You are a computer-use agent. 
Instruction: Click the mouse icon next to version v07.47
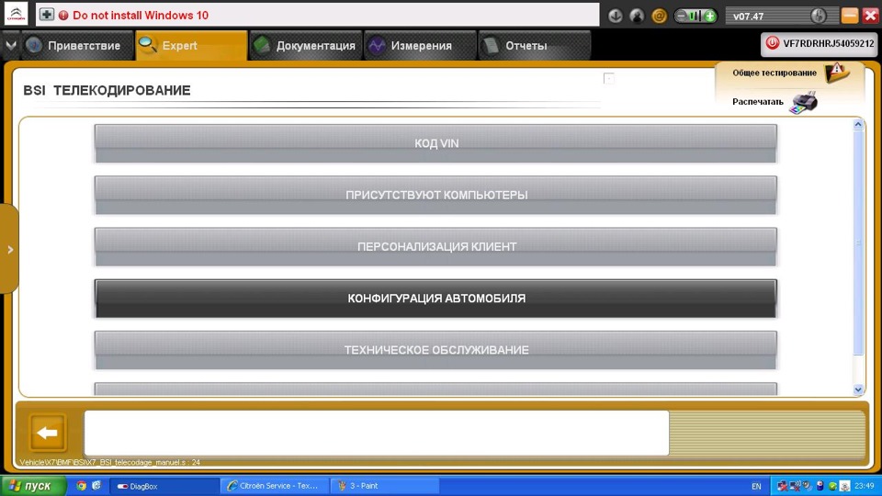[x=819, y=16]
